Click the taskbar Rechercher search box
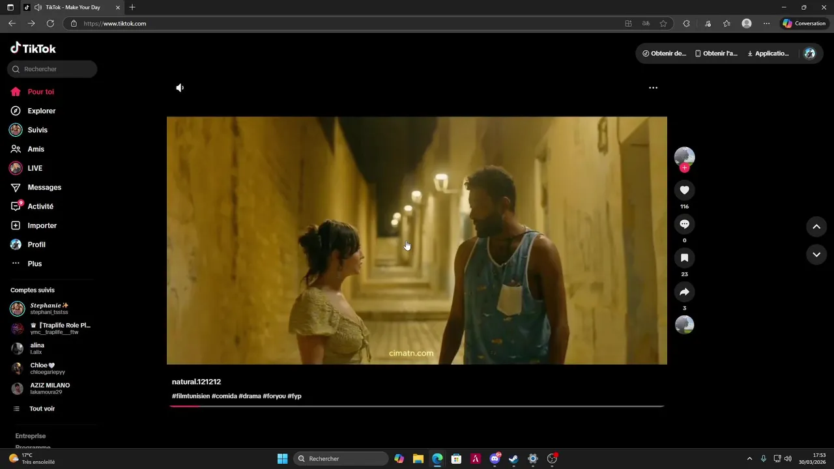The width and height of the screenshot is (834, 469). pyautogui.click(x=341, y=459)
